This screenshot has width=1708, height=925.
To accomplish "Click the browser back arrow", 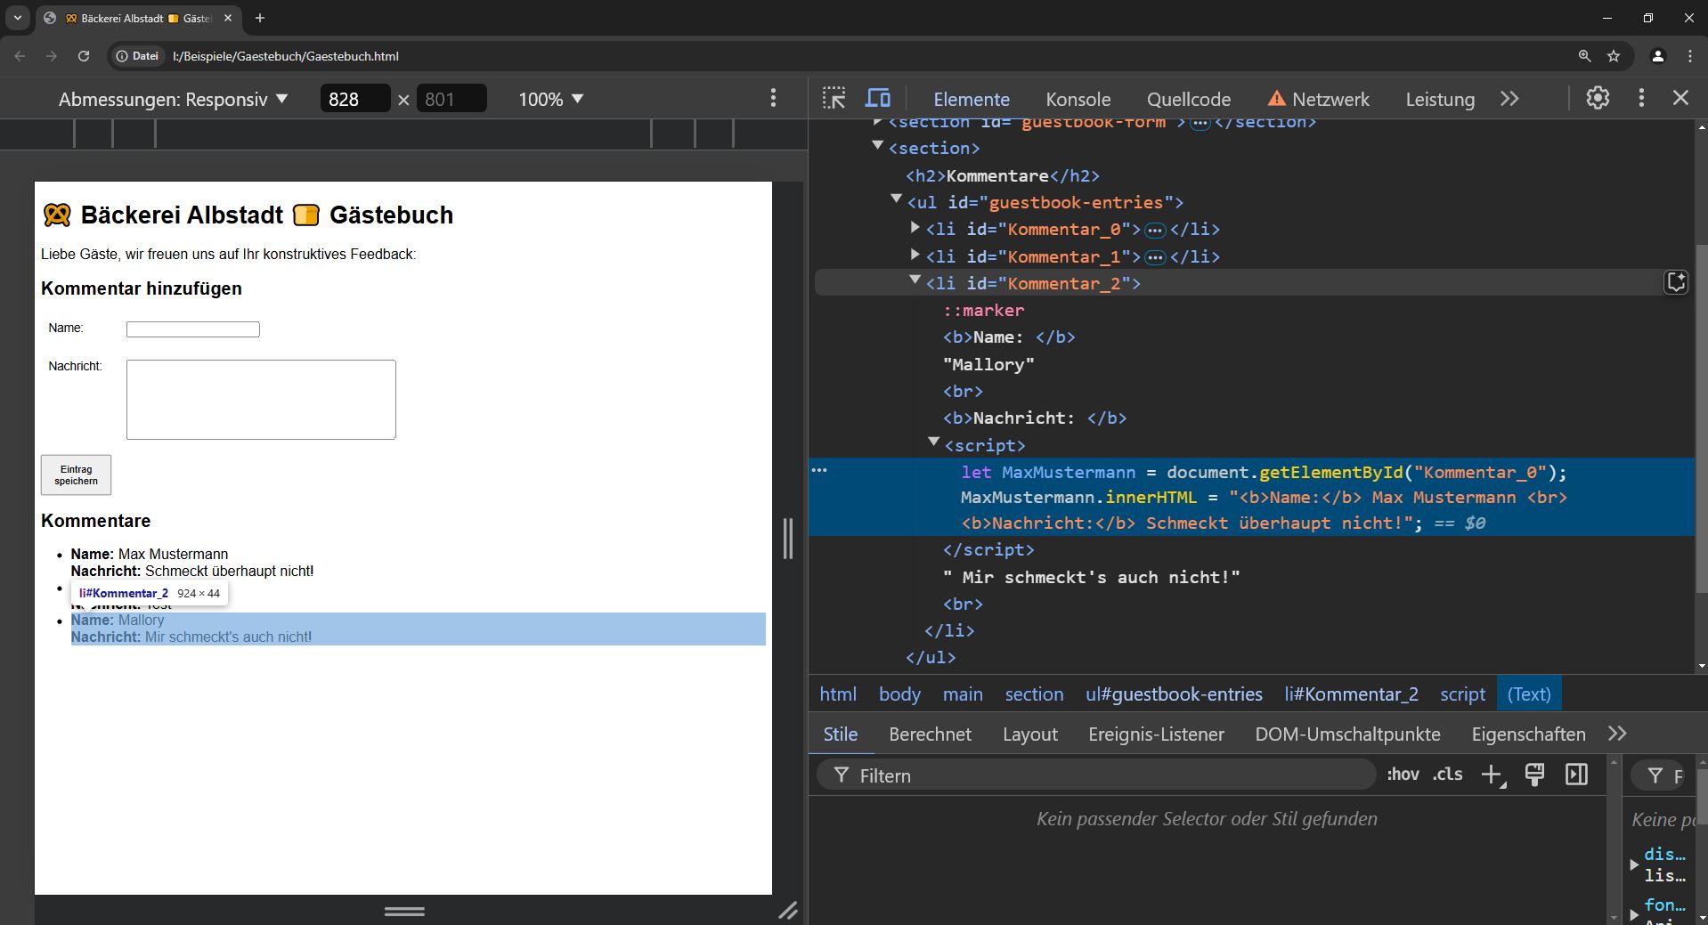I will tap(20, 55).
